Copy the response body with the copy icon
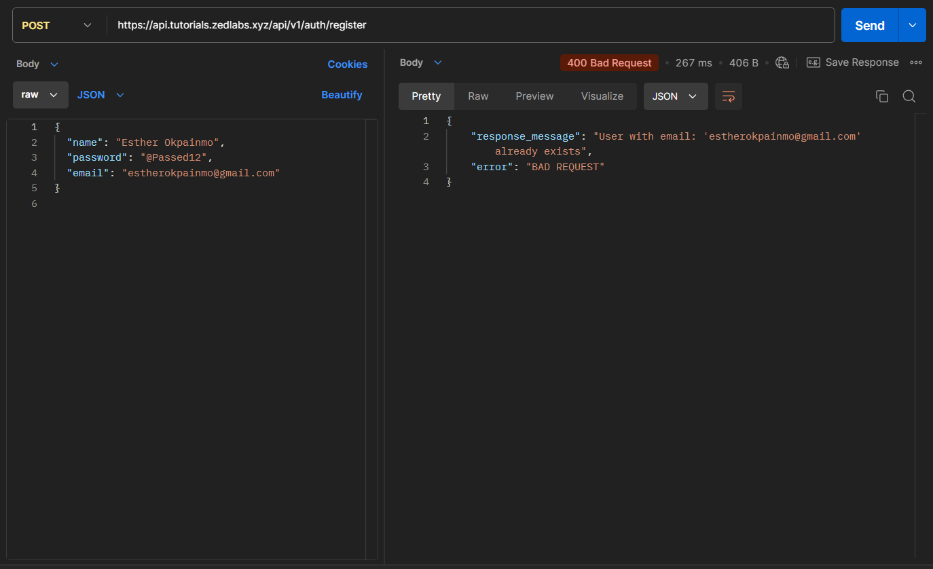This screenshot has height=569, width=933. 882,96
